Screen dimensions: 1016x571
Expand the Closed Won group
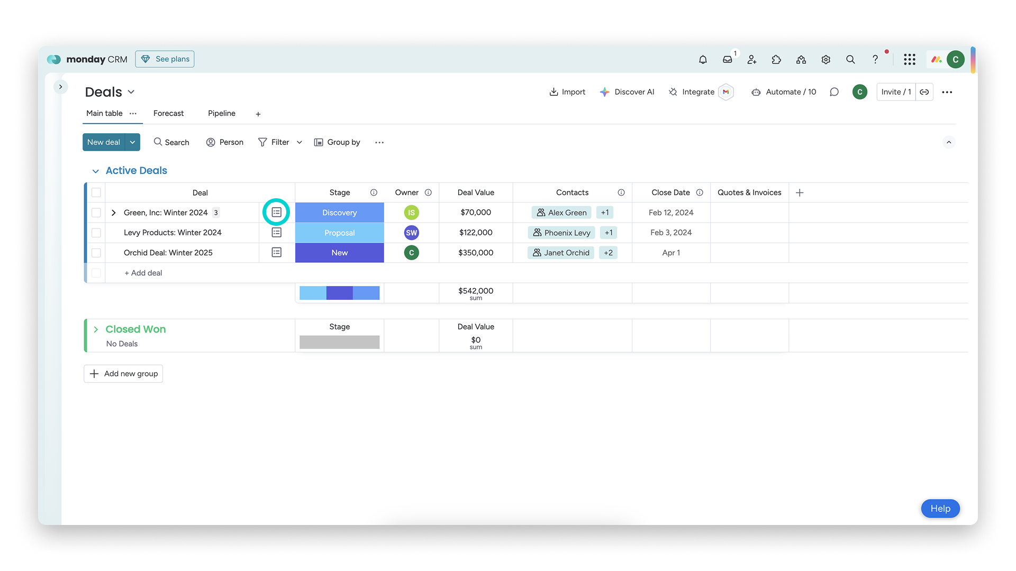pyautogui.click(x=96, y=329)
